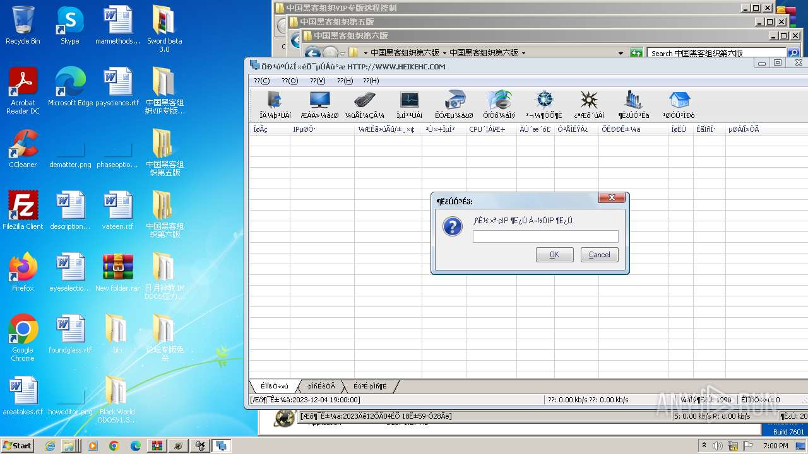Open Internet Explorer from the taskbar

[x=50, y=446]
